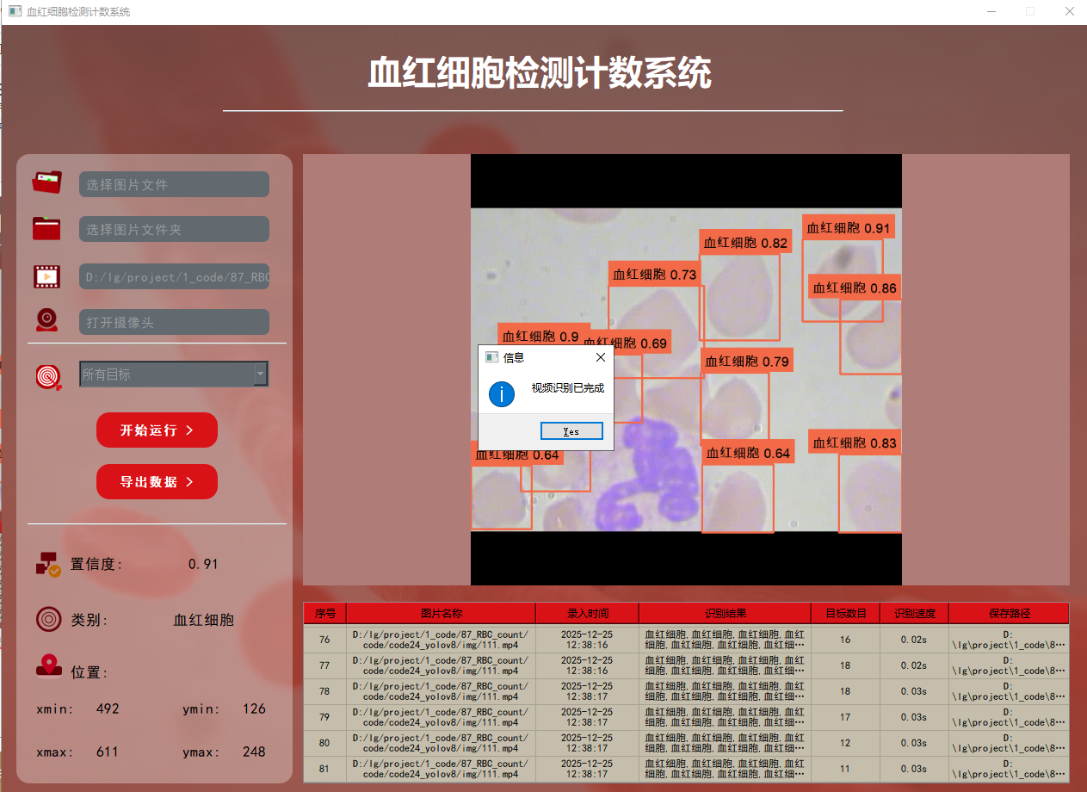The width and height of the screenshot is (1087, 792).
Task: Select row number 79 in table
Action: [x=324, y=717]
